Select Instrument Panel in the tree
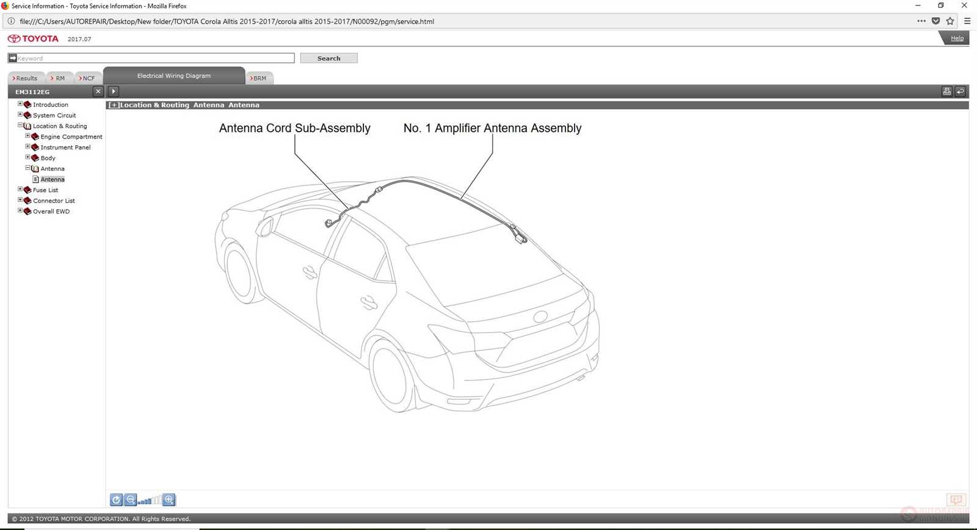Image resolution: width=977 pixels, height=530 pixels. pos(65,148)
